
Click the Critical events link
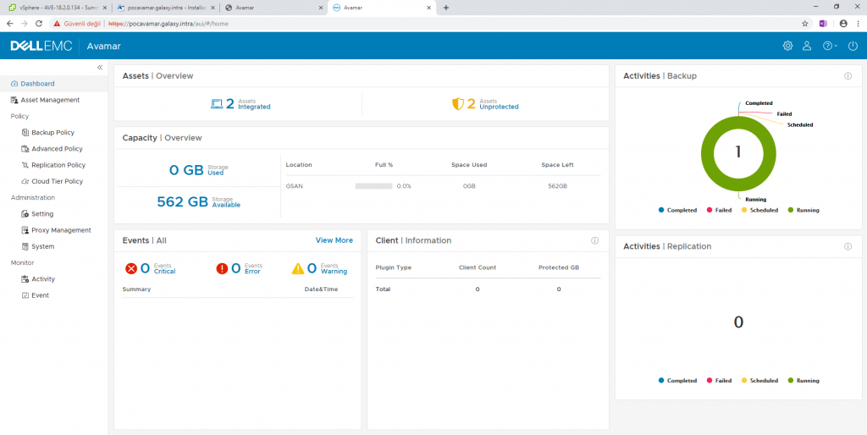click(165, 272)
